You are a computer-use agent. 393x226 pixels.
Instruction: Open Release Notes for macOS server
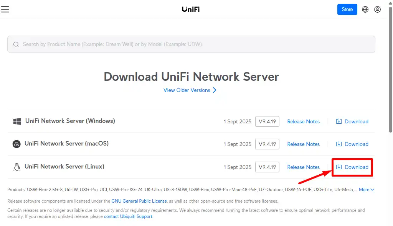(303, 144)
